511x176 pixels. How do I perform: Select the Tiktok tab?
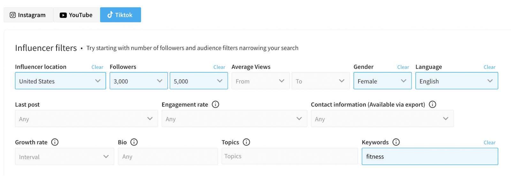coord(120,15)
